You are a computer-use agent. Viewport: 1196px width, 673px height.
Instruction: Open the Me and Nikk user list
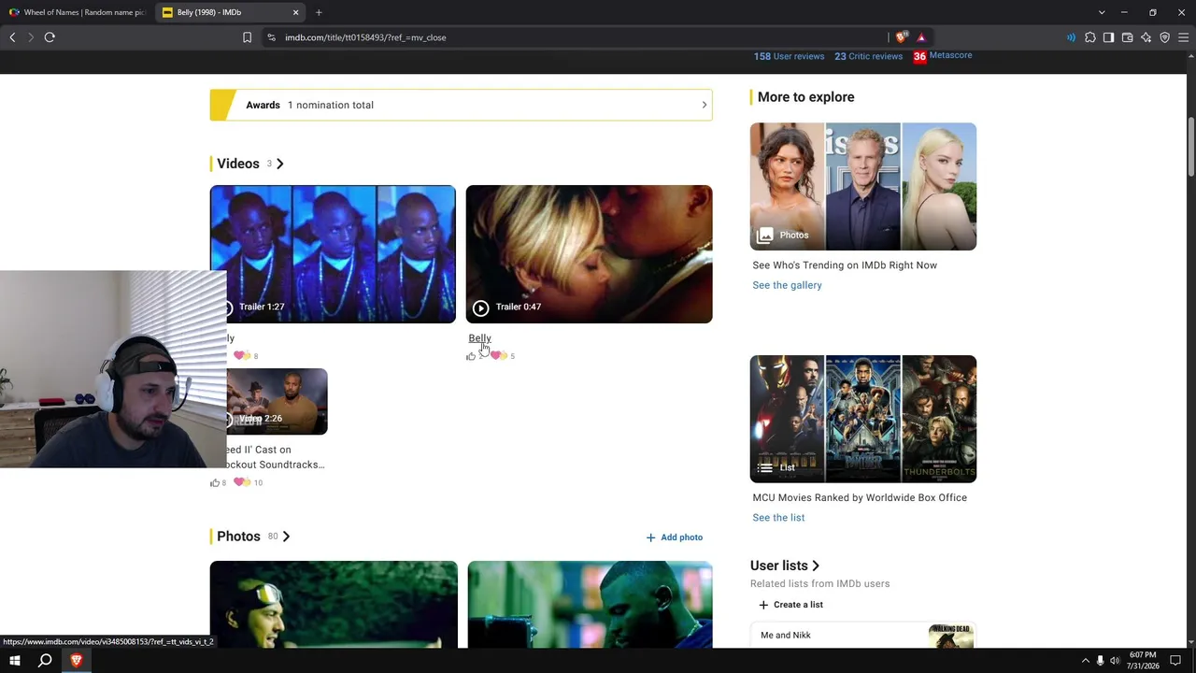coord(863,636)
